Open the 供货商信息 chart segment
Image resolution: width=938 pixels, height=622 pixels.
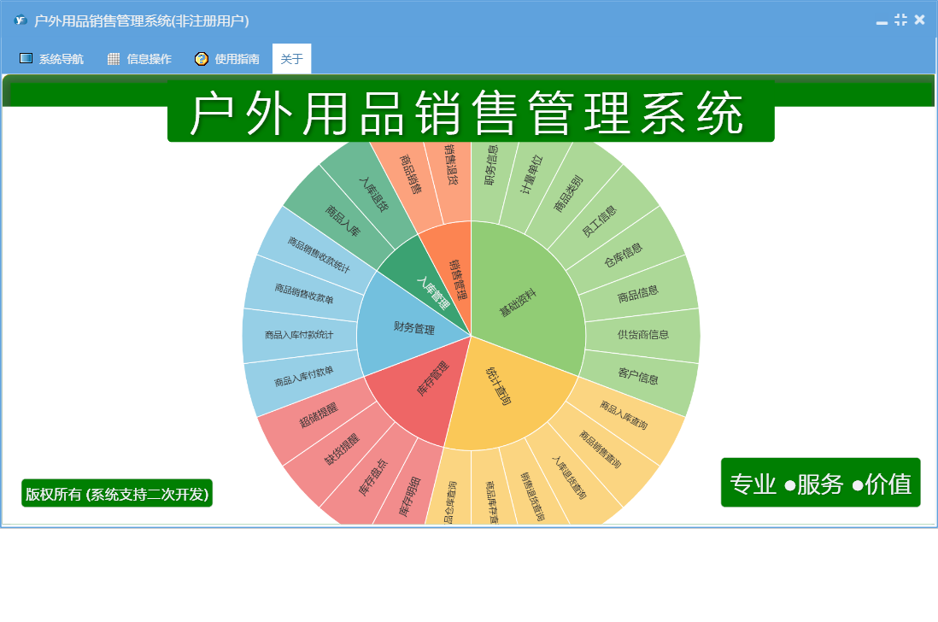642,335
